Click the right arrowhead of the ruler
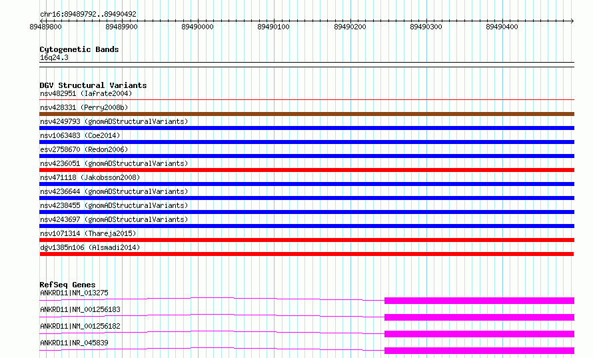 click(x=572, y=21)
